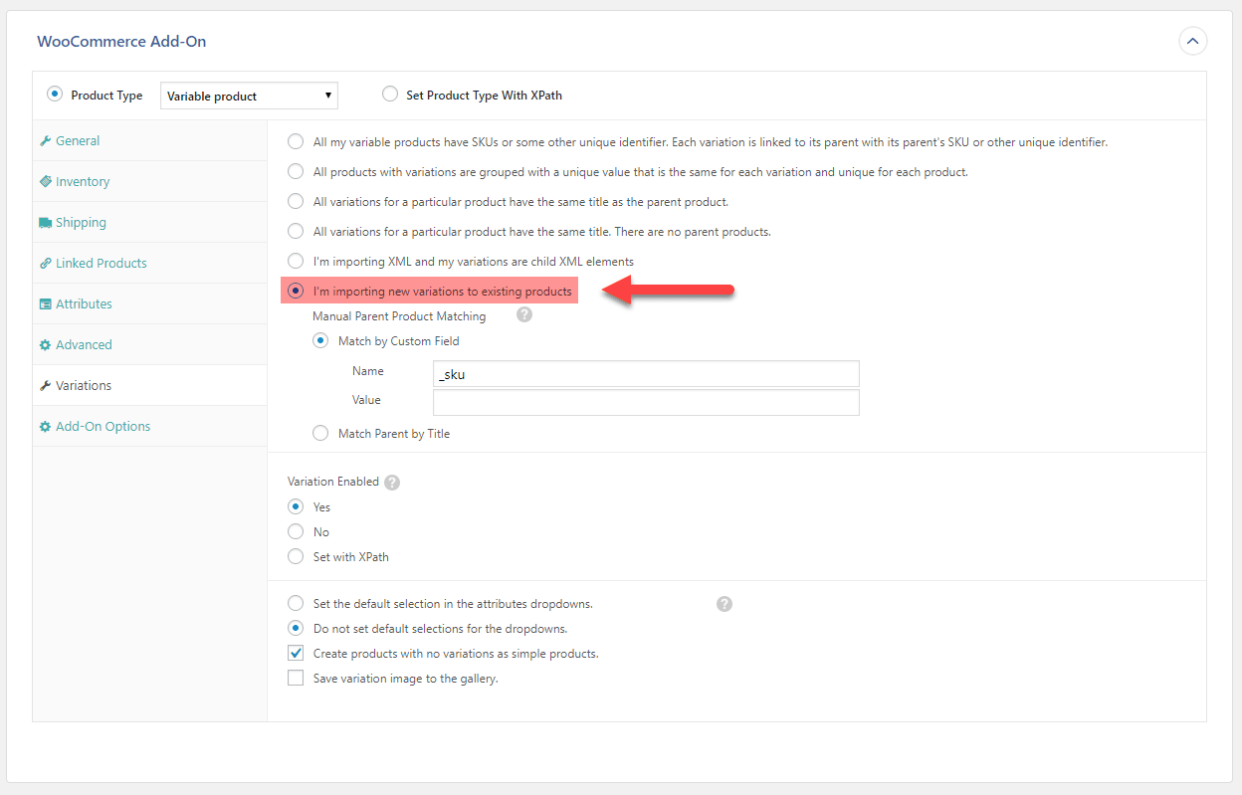This screenshot has width=1242, height=795.
Task: Select 'All my variable products have SKUs' option
Action: tap(296, 141)
